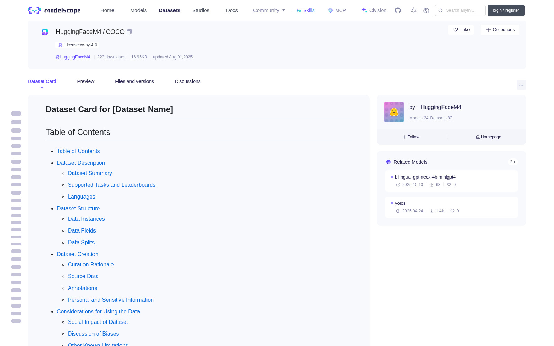554x346 pixels.
Task: Click the by：HuggingFaceM4 organization name
Action: coord(435,107)
